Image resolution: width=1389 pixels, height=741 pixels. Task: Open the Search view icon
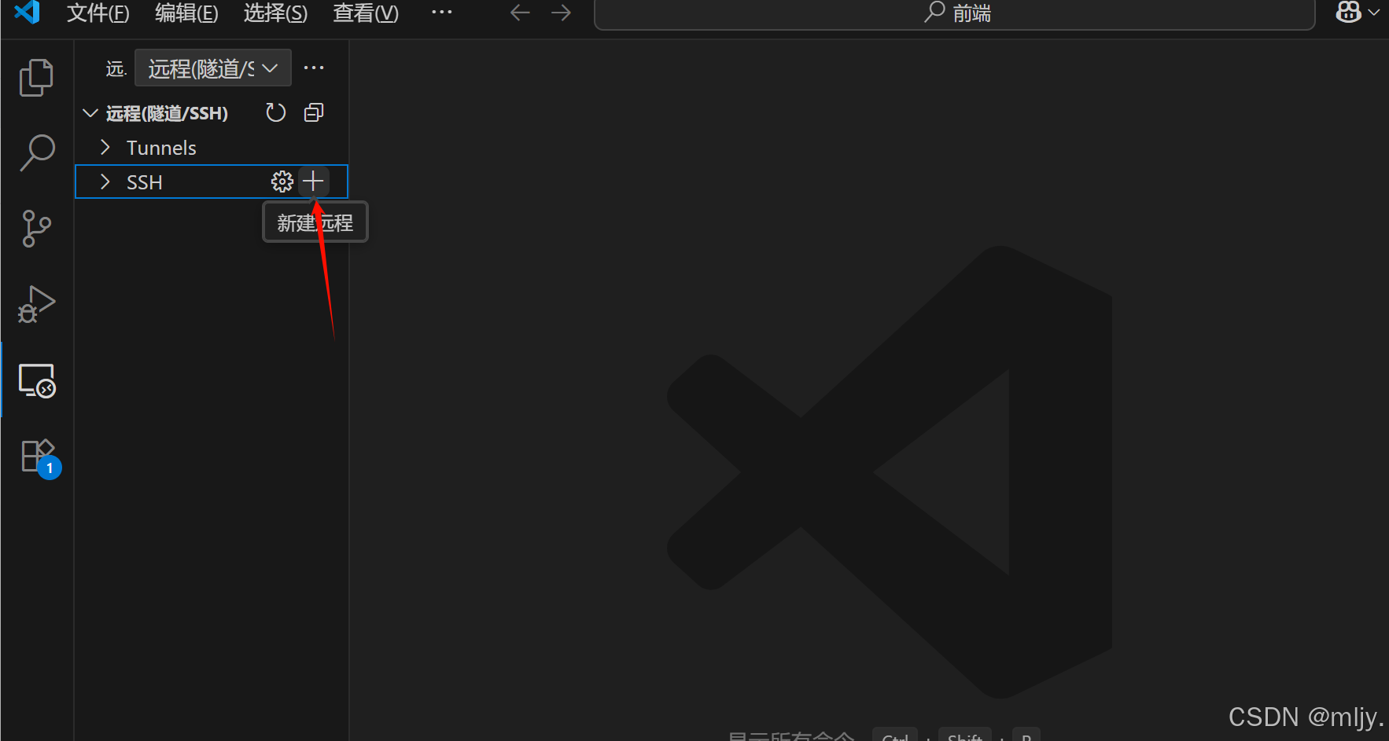tap(36, 152)
